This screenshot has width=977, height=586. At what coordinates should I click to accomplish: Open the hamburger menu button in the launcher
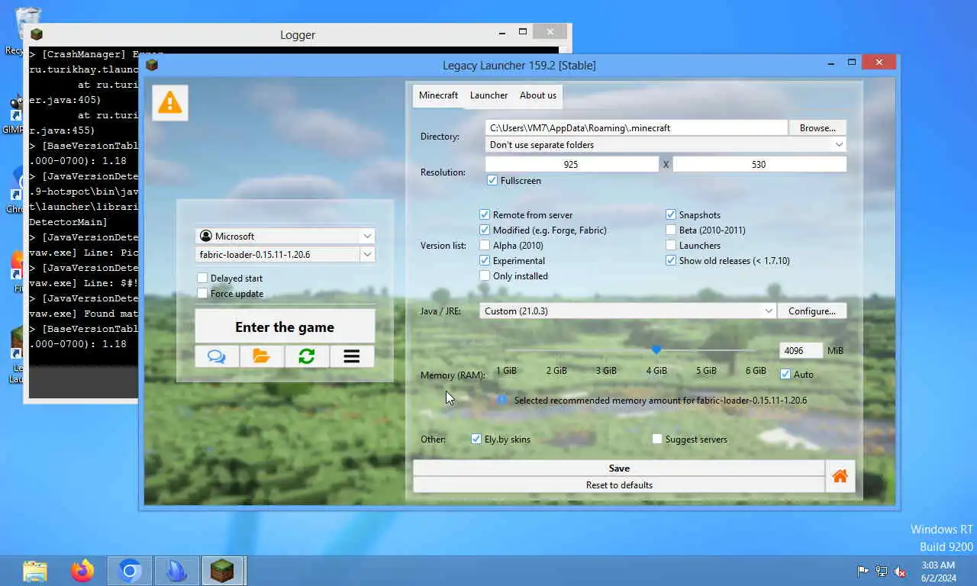(x=352, y=356)
